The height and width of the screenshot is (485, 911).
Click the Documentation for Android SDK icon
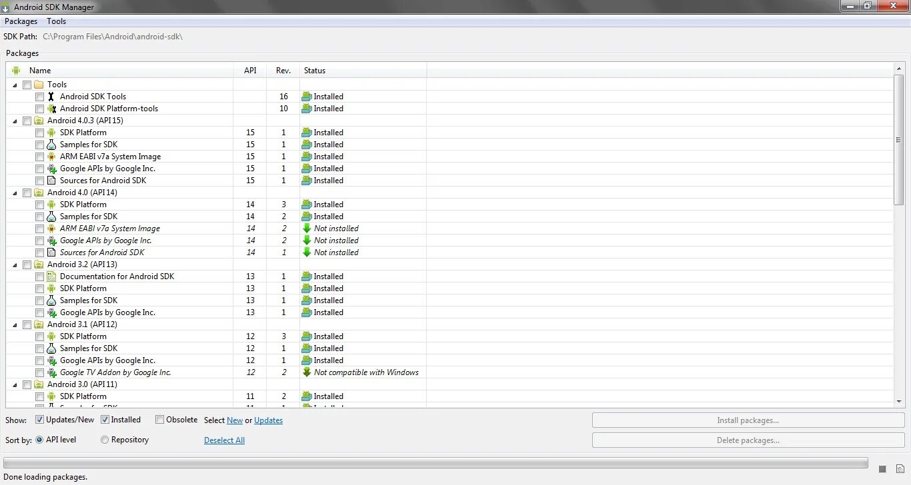click(51, 276)
